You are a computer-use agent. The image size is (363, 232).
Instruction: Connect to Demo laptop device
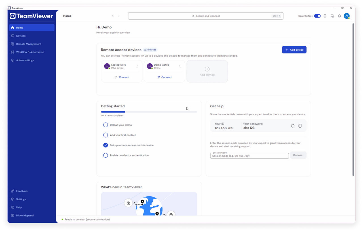pyautogui.click(x=164, y=77)
